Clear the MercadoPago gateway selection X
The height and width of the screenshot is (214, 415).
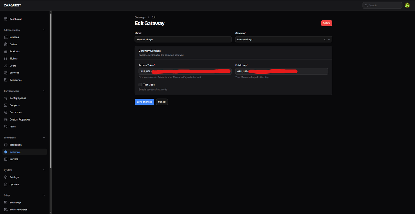[x=325, y=40]
